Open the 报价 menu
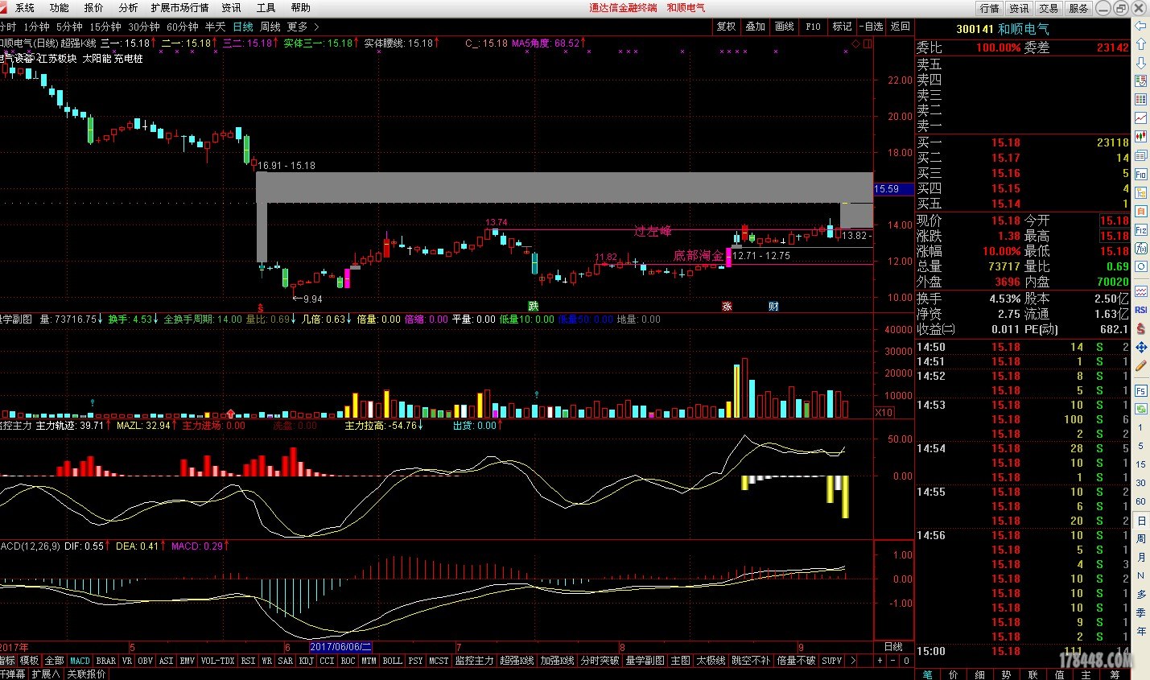This screenshot has width=1150, height=680. 93,7
